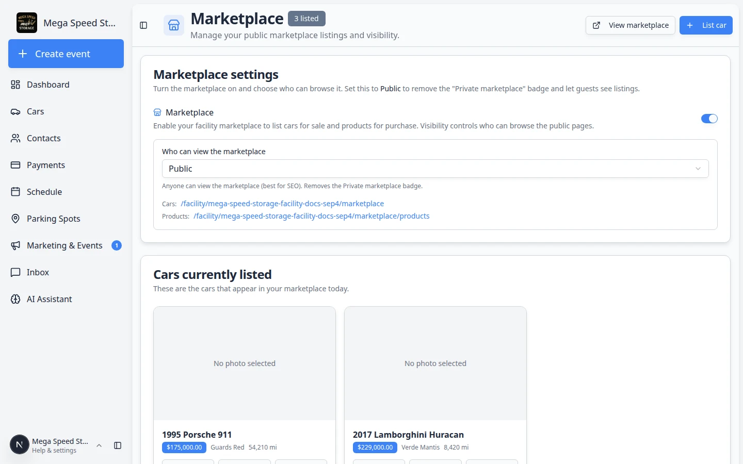Open the Products marketplace URL link

tap(312, 216)
